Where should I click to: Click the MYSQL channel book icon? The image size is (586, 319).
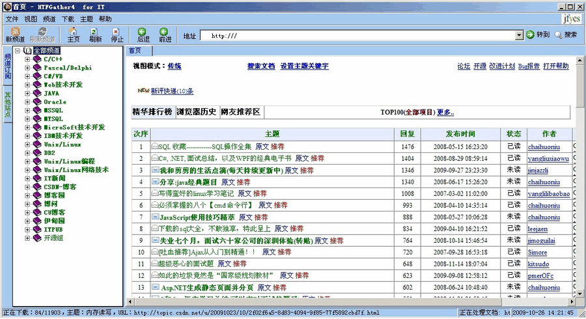click(x=37, y=118)
